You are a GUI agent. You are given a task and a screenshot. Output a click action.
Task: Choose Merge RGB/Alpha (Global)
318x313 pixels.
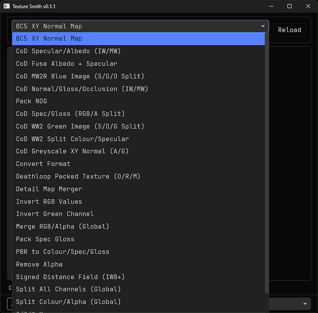[139, 227]
